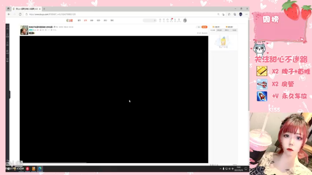Select the second tab in right chat panel
This screenshot has height=175, width=312.
[219, 30]
